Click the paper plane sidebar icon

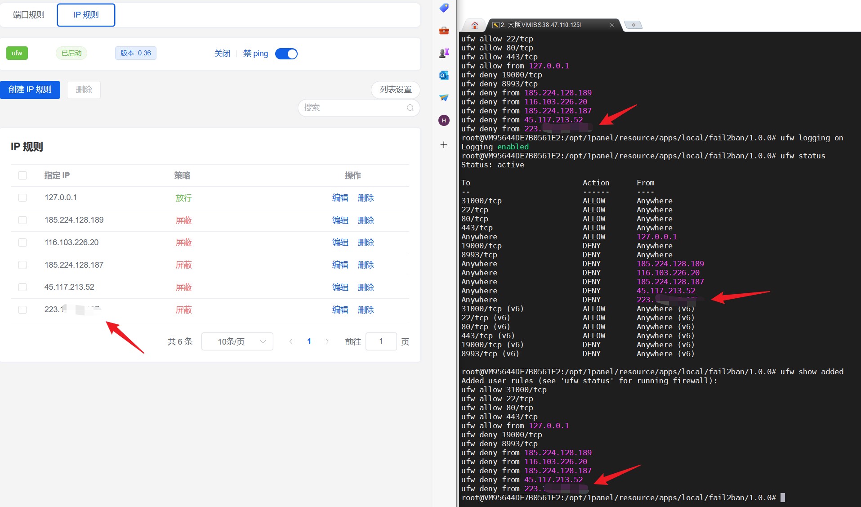(x=444, y=98)
